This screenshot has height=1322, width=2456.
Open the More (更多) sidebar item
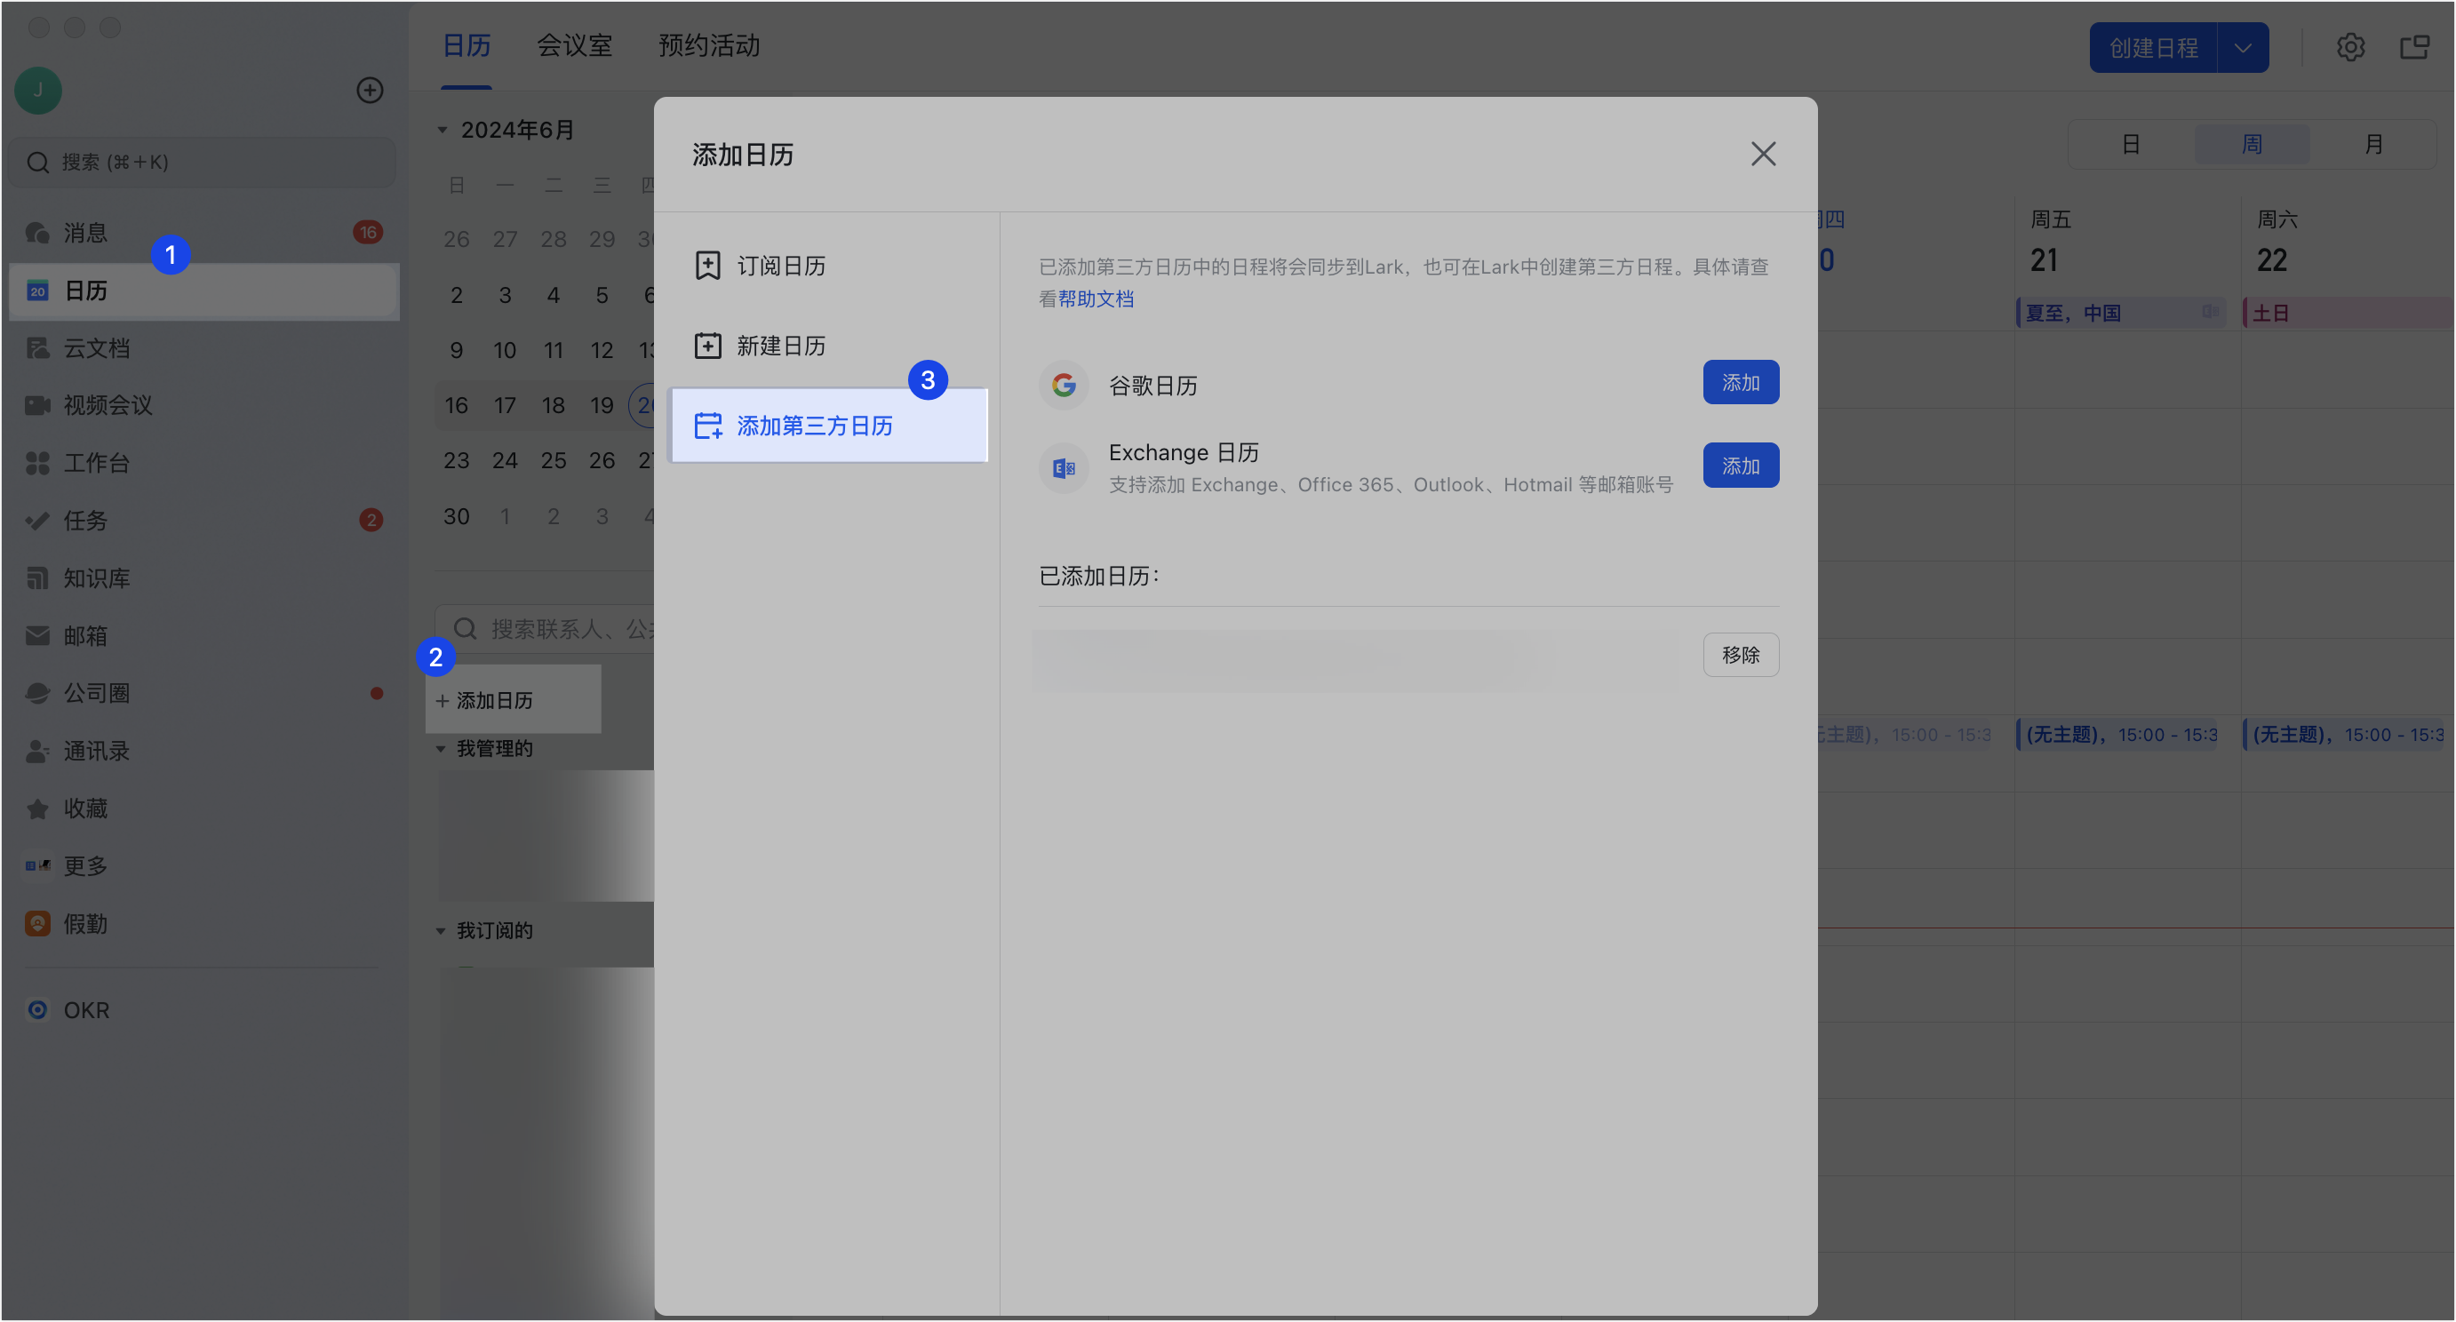203,865
